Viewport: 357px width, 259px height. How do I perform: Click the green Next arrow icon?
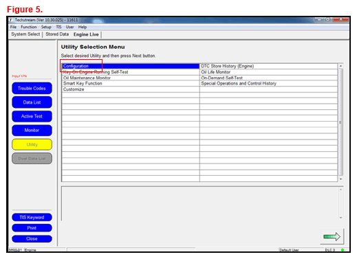(x=332, y=236)
